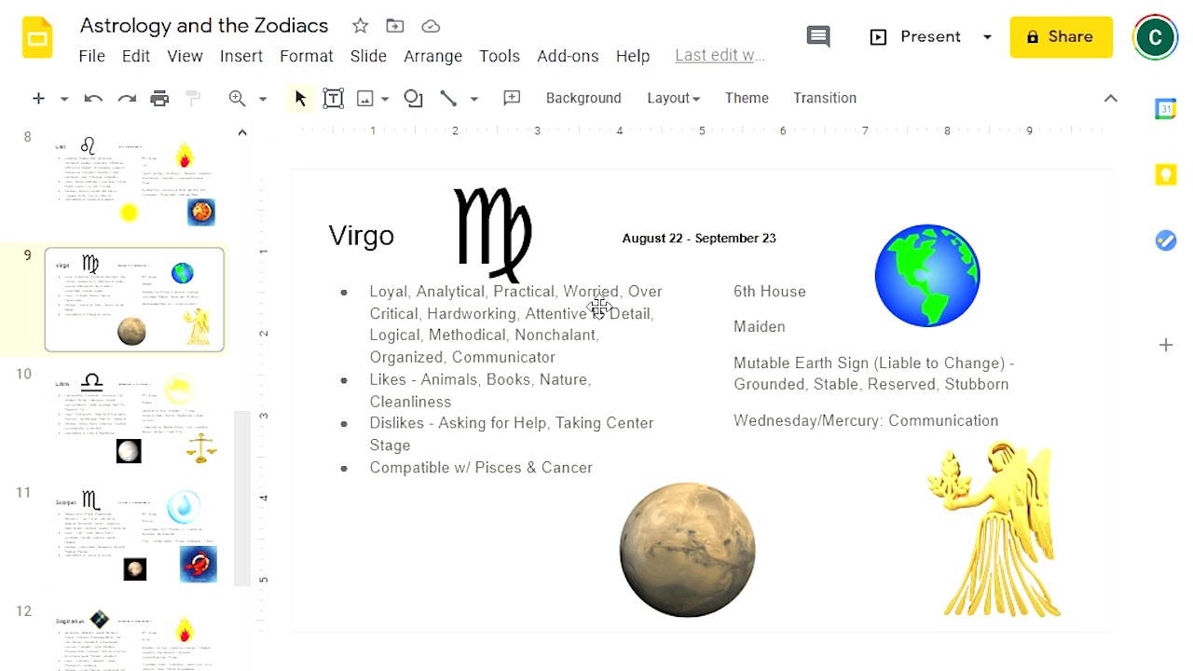Click the Undo icon

(x=93, y=98)
